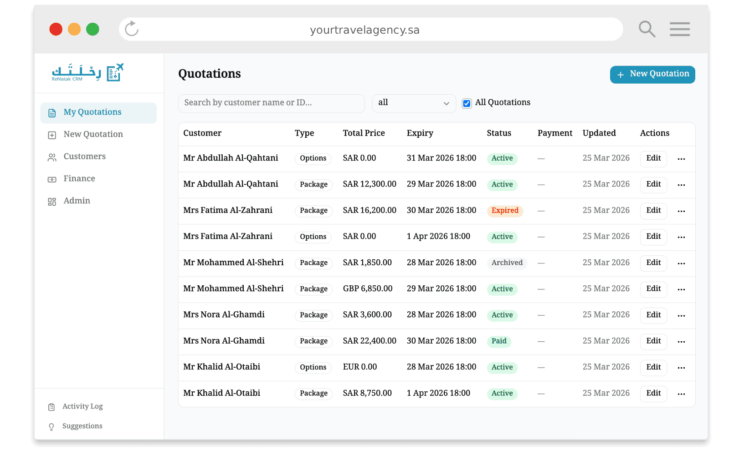Open the 'all' status filter dropdown

[x=413, y=103]
